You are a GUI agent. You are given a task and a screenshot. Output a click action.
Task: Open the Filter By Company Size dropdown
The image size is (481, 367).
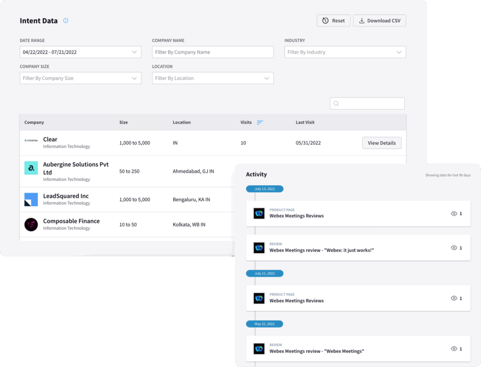click(80, 78)
